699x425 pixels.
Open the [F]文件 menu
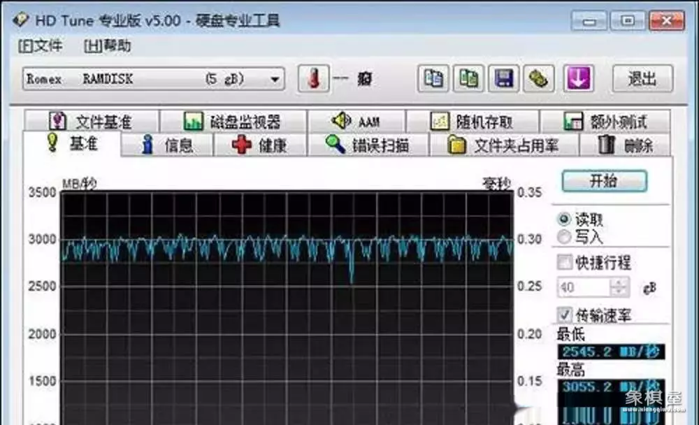click(40, 45)
